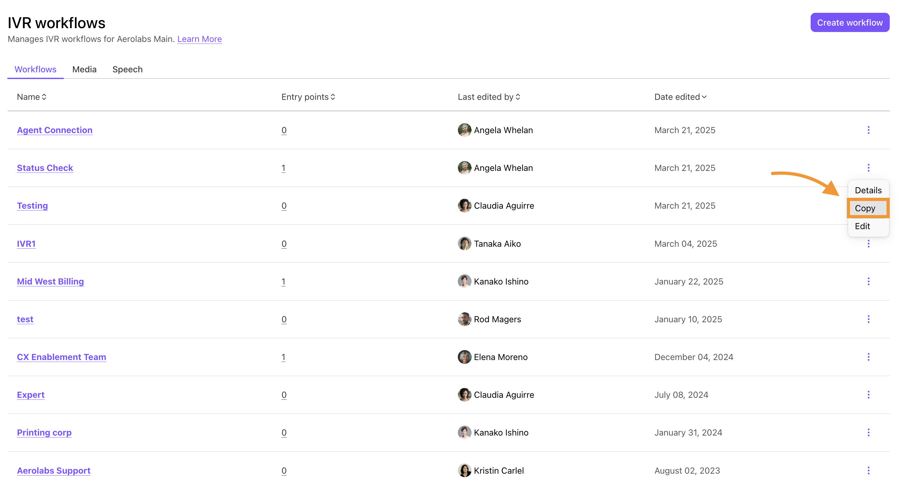
Task: Click entry points count for Testing
Action: point(284,205)
